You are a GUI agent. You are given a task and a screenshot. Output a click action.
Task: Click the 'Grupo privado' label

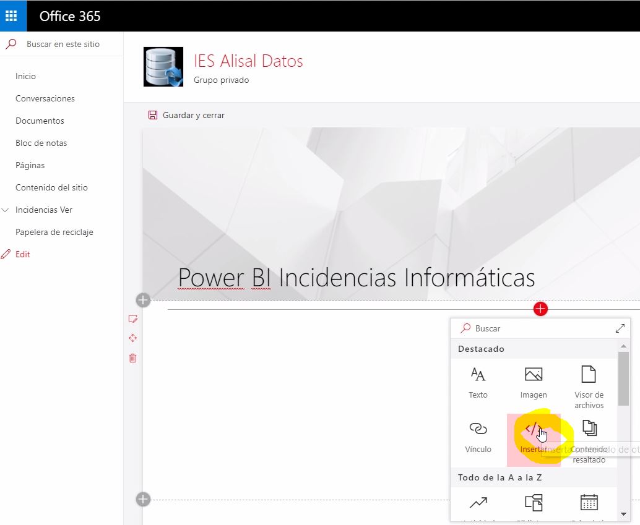tap(221, 80)
